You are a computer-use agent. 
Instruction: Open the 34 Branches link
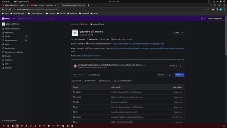click(x=92, y=39)
